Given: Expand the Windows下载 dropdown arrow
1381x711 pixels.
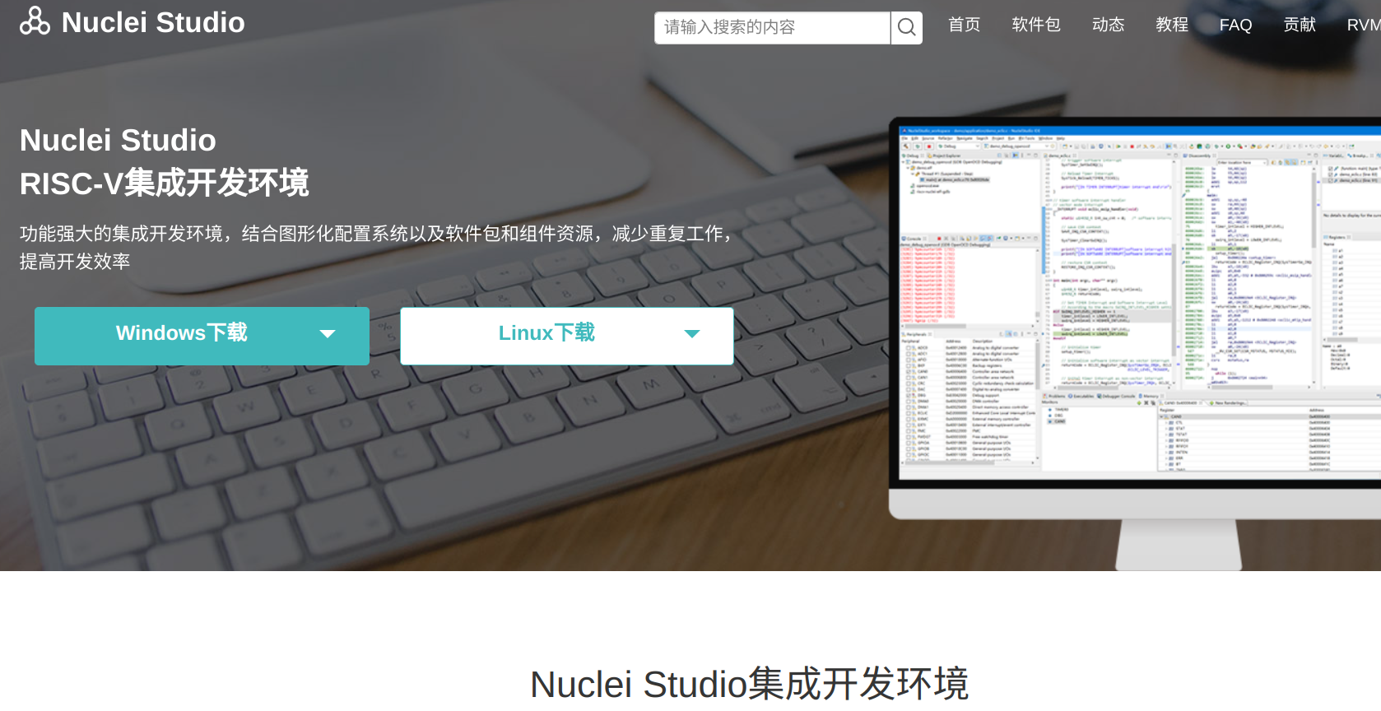Looking at the screenshot, I should 328,334.
